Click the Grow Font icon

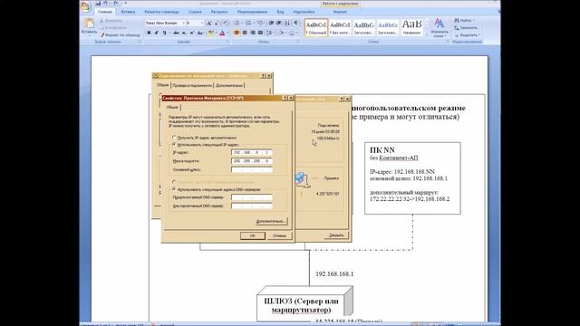[209, 24]
